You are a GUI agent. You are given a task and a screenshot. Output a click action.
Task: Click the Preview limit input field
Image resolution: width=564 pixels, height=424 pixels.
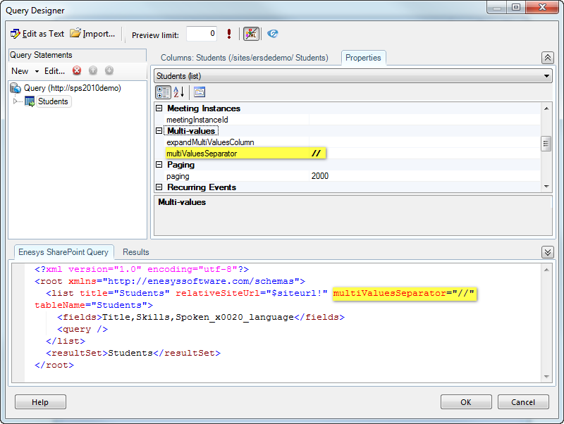pyautogui.click(x=202, y=34)
